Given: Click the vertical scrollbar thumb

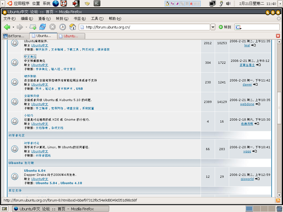Looking at the screenshot, I should (279, 108).
